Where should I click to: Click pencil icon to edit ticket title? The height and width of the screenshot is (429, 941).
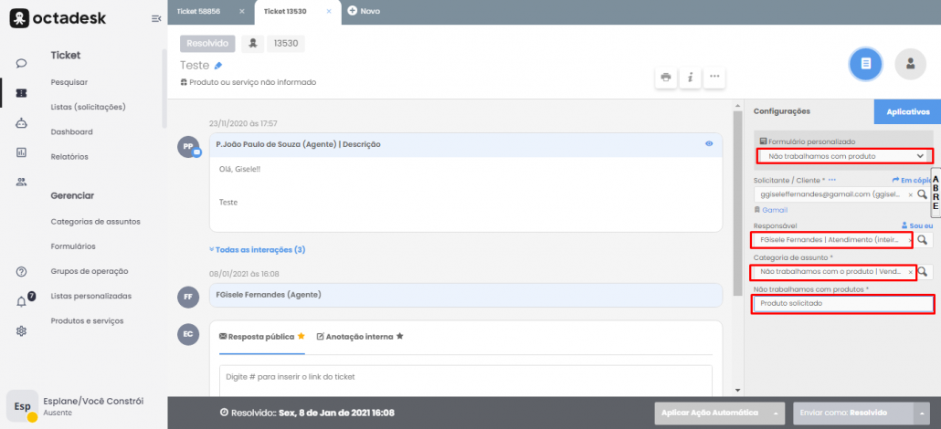218,66
